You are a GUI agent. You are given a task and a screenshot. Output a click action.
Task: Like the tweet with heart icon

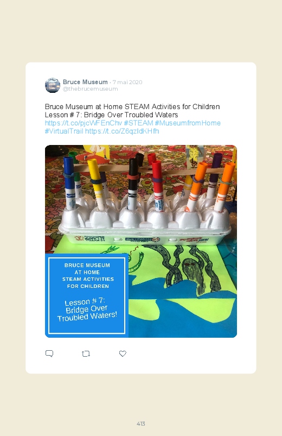[123, 353]
